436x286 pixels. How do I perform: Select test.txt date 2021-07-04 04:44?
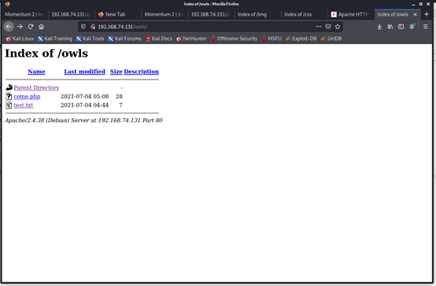(84, 106)
